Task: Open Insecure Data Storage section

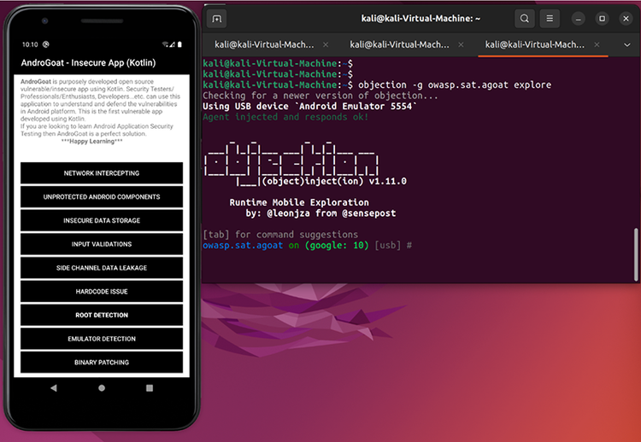Action: (102, 220)
